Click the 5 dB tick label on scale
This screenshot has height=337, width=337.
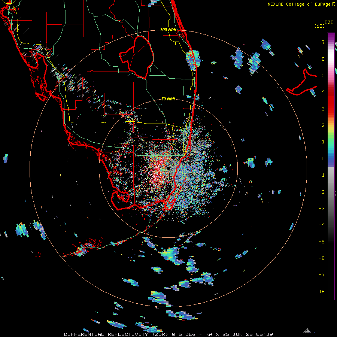point(323,75)
